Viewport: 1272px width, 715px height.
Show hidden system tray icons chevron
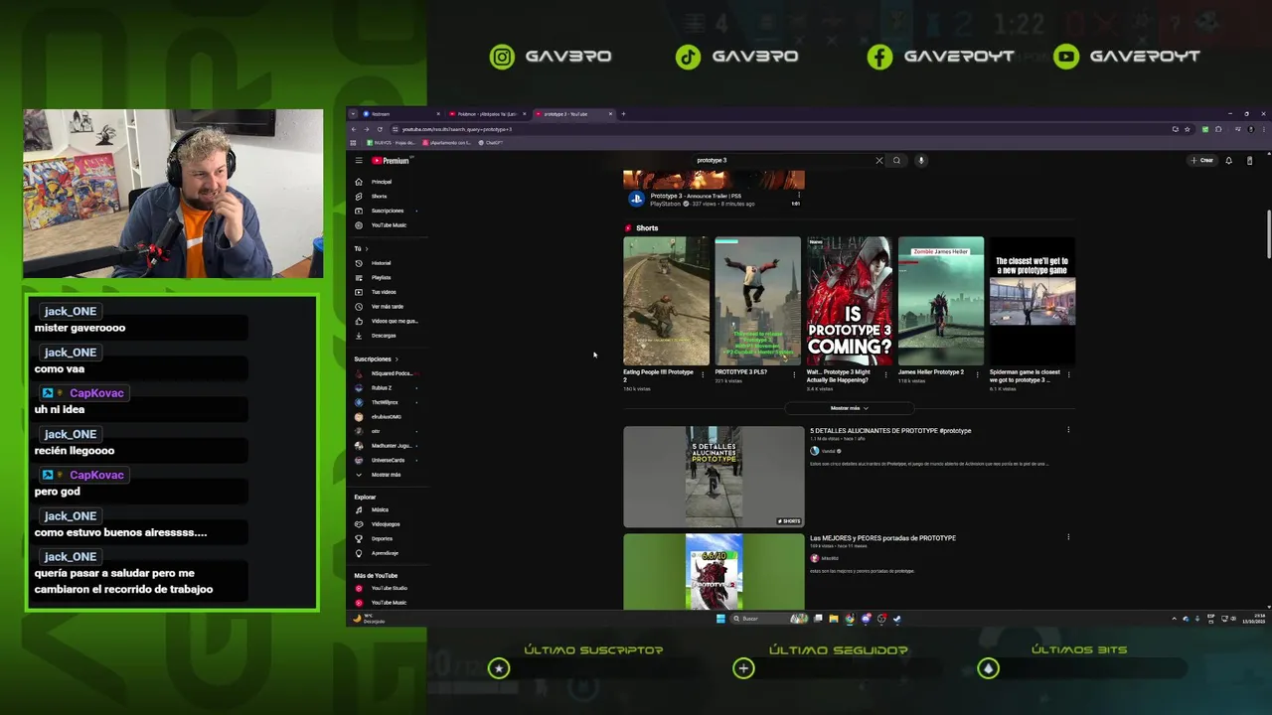click(1174, 619)
